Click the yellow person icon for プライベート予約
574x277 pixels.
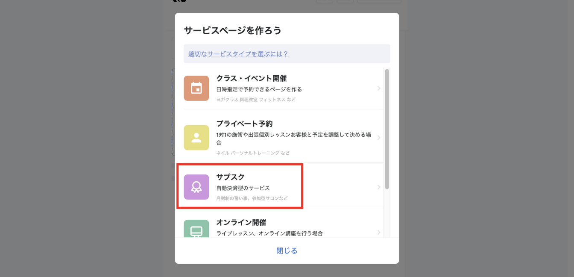point(196,138)
